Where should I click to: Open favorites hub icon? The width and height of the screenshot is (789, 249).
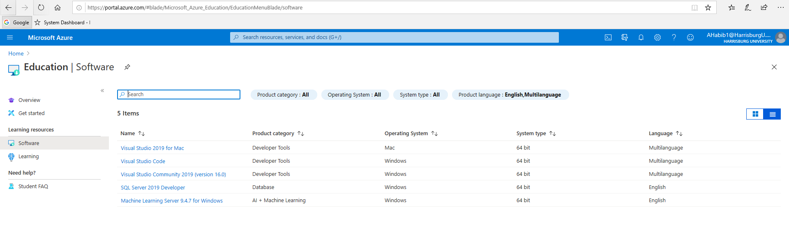pos(731,7)
